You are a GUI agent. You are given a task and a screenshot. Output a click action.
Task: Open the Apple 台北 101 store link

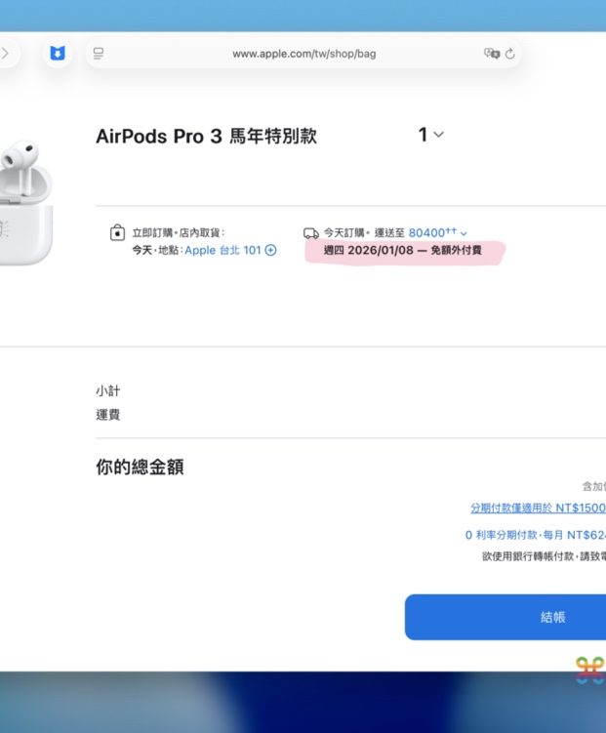(223, 250)
